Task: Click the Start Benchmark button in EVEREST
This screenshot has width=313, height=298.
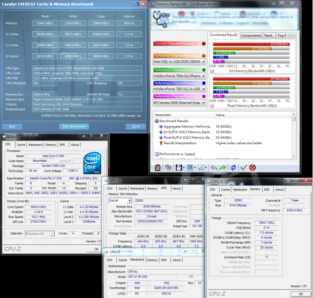Action: tap(74, 127)
